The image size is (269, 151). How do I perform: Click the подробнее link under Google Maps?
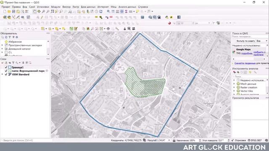pos(247,53)
